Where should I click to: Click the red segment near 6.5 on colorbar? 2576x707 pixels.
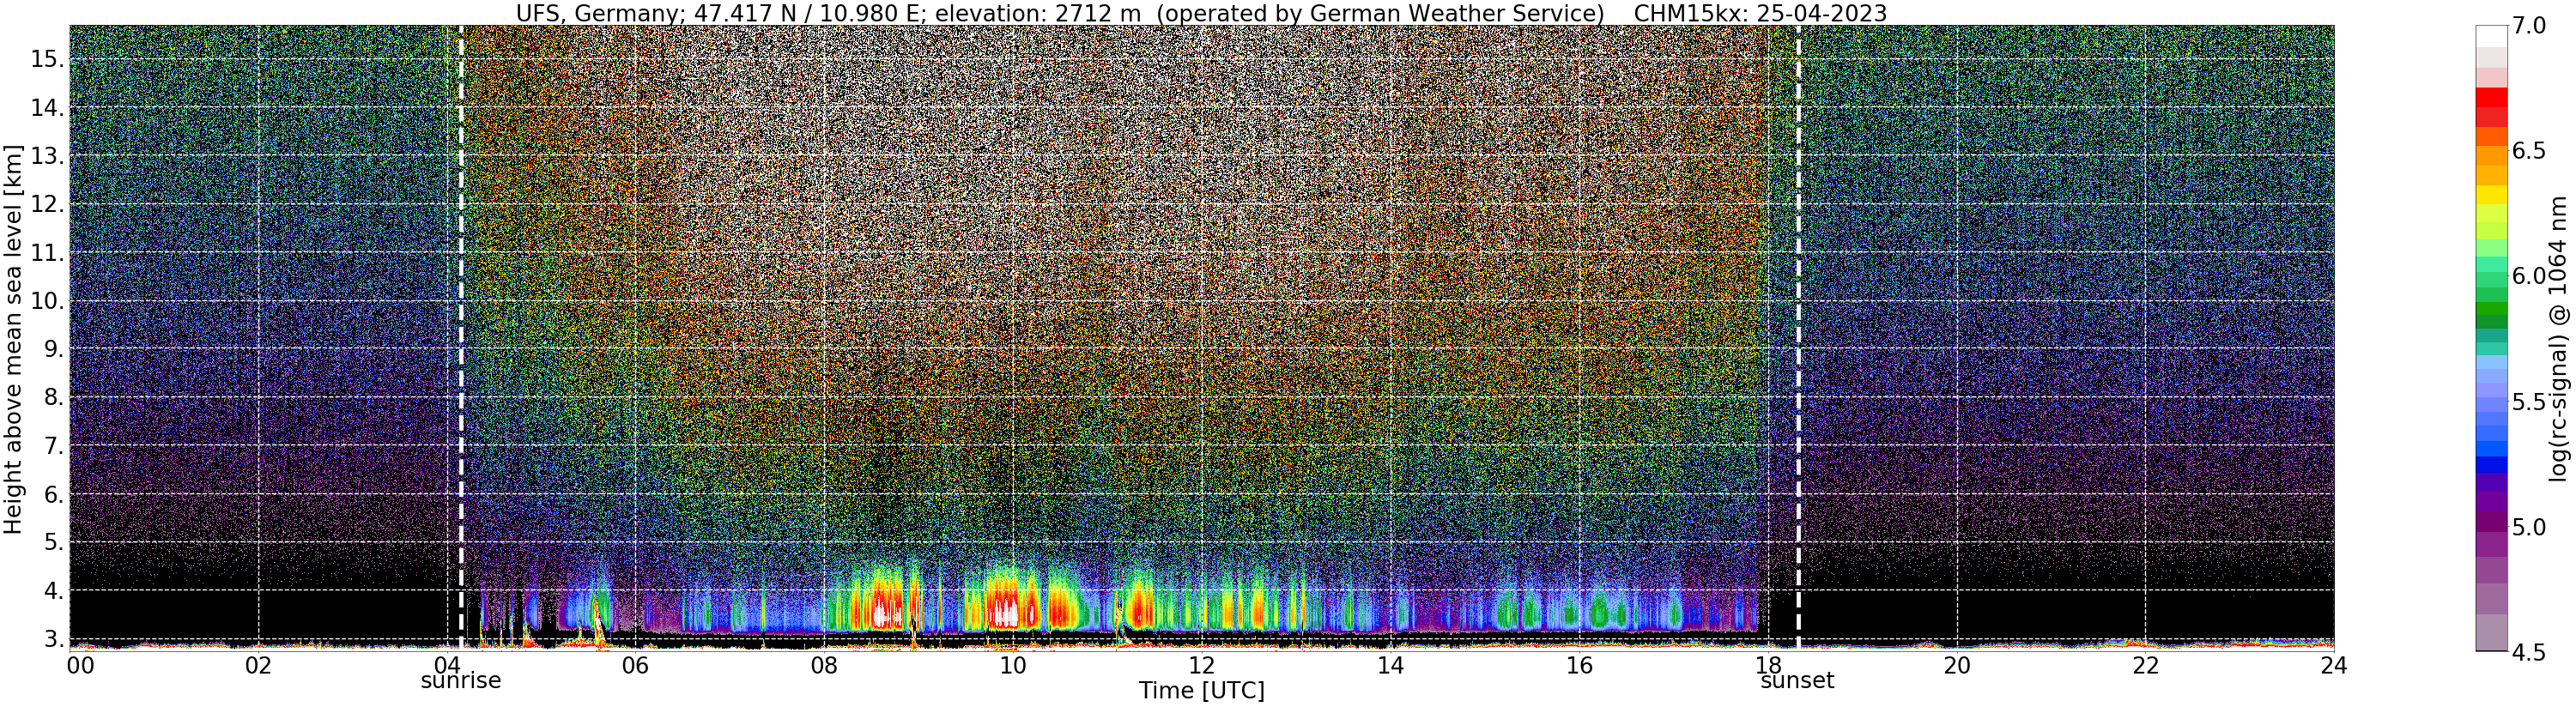coord(2491,98)
